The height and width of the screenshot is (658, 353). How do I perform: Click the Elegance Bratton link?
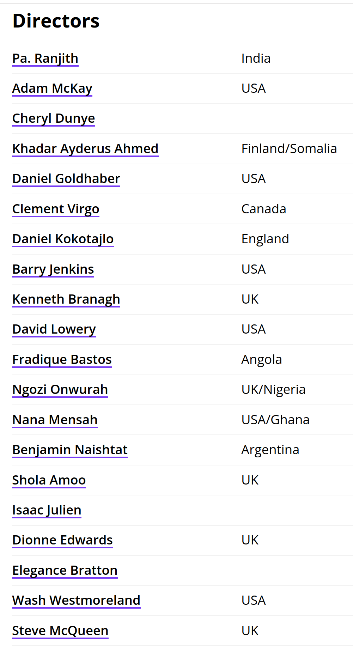[65, 571]
